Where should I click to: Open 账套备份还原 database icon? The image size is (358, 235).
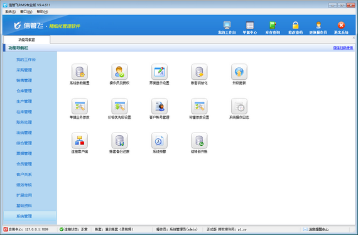119,141
